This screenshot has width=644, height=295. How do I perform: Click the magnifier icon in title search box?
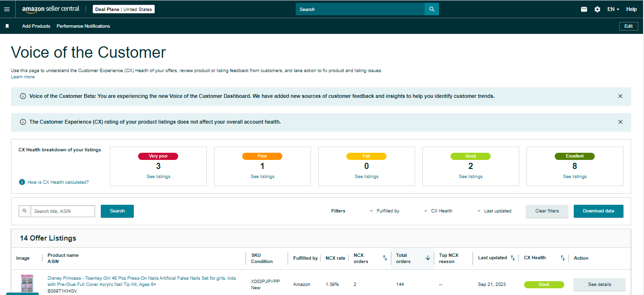pos(25,211)
